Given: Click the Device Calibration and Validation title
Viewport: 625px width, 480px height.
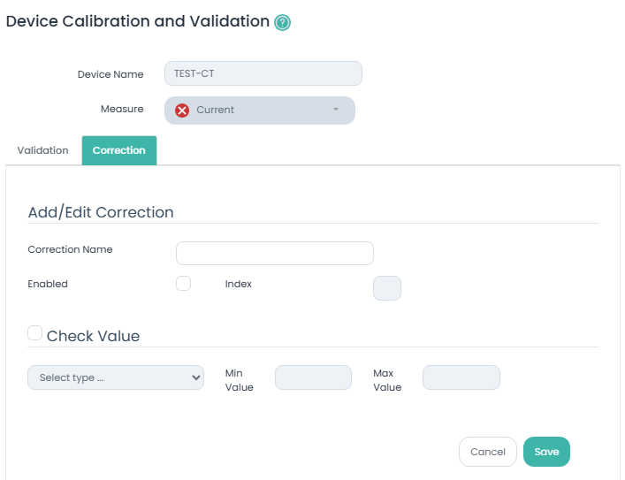Looking at the screenshot, I should (137, 21).
